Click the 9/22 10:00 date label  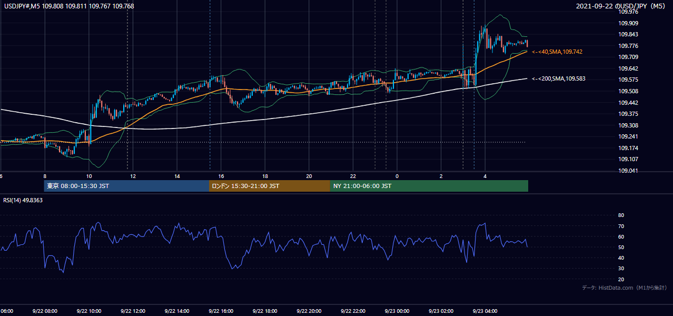(x=88, y=311)
